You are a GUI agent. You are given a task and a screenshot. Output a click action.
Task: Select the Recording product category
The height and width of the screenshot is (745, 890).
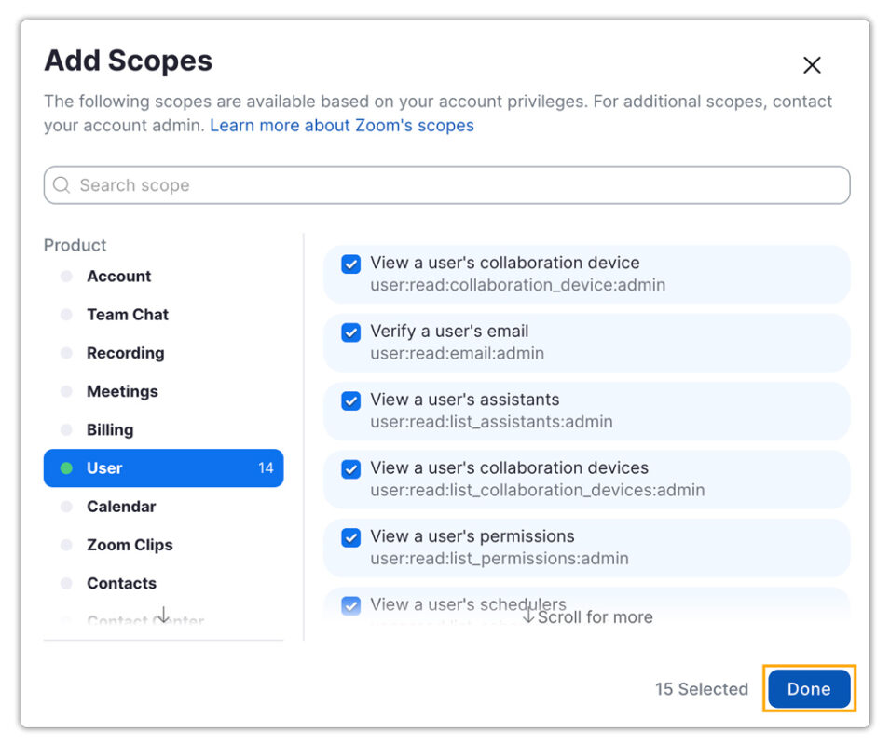125,353
